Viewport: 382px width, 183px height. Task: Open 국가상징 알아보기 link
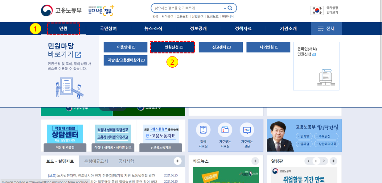click(332, 10)
